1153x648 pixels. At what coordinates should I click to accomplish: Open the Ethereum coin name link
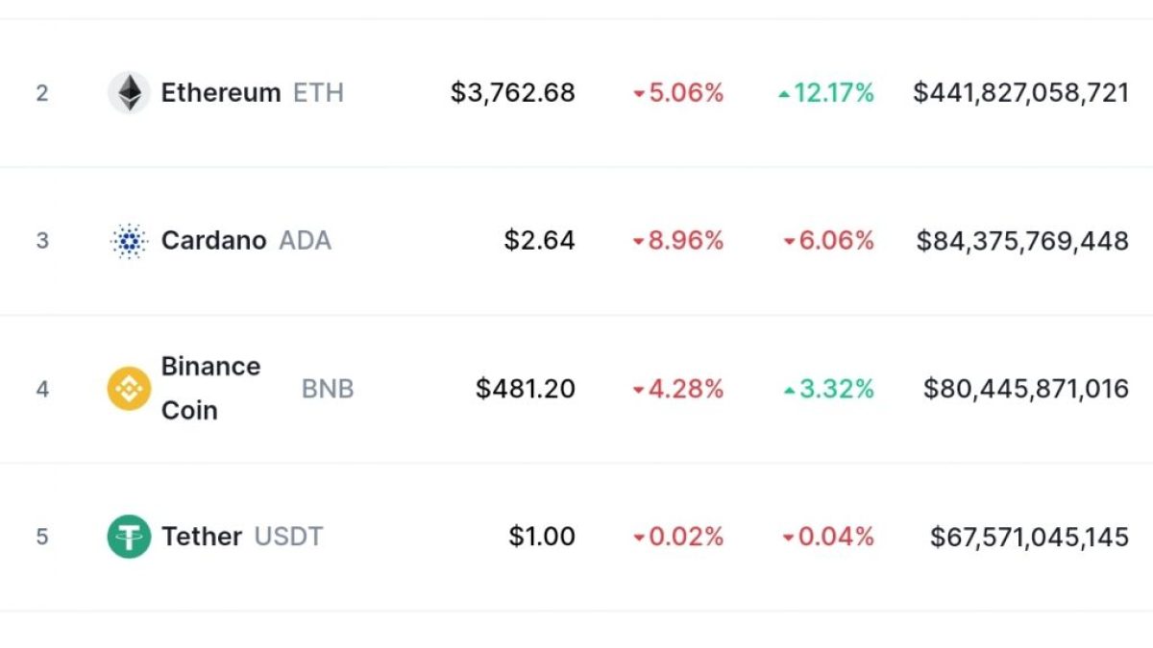(221, 93)
